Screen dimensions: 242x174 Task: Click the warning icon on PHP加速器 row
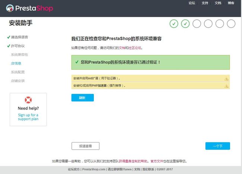(226, 86)
